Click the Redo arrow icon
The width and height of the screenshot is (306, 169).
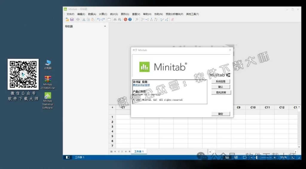[103, 19]
